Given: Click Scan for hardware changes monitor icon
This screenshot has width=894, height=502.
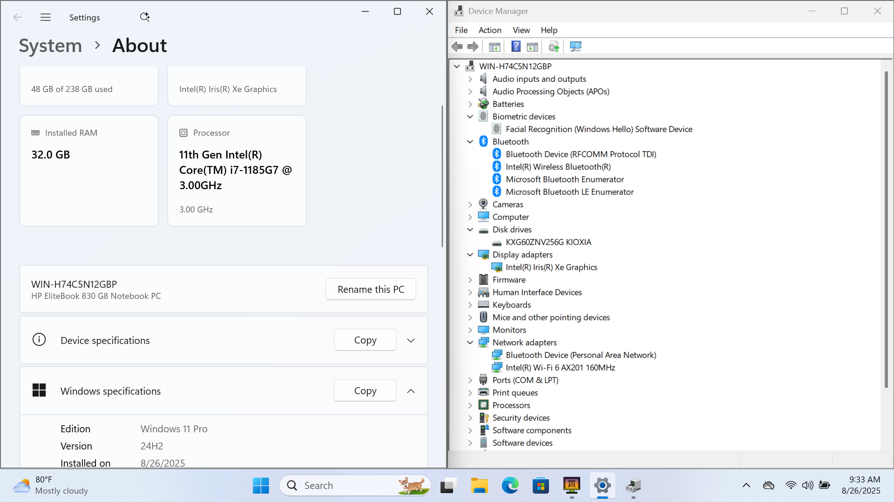Looking at the screenshot, I should click(576, 46).
